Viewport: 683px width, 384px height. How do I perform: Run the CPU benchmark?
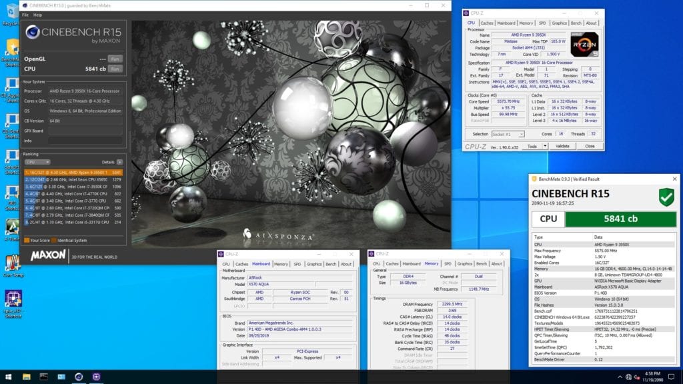pos(115,69)
